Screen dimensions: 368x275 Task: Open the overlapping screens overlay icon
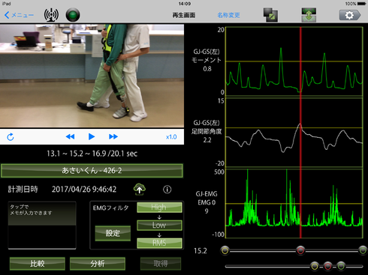coord(270,15)
